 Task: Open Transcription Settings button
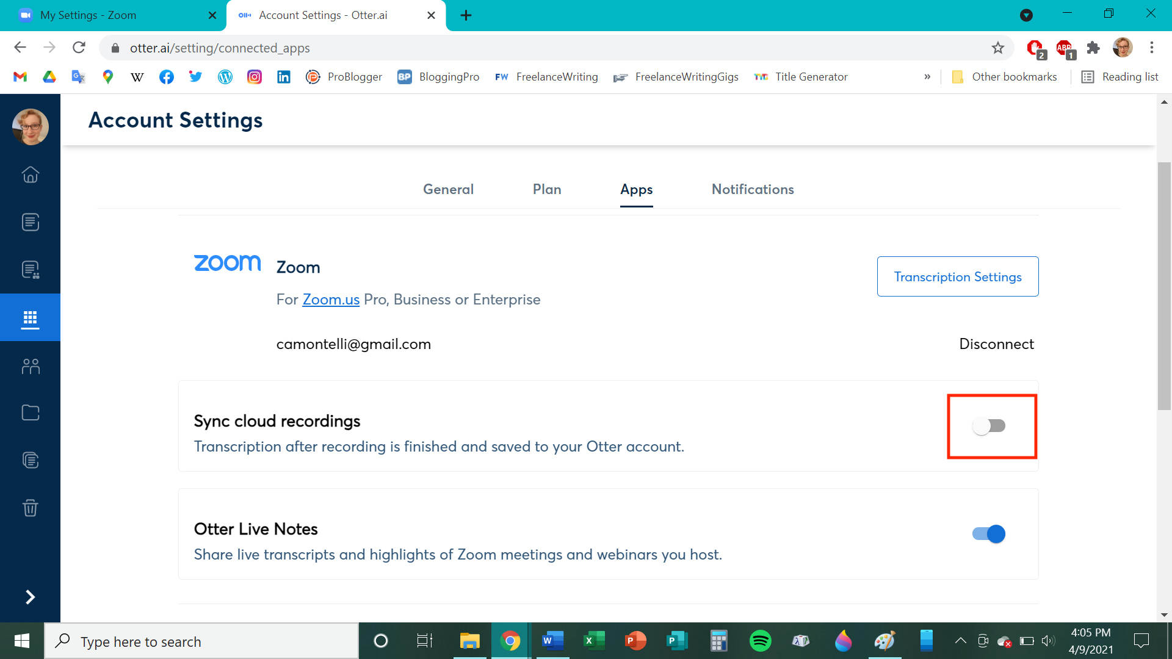point(958,276)
